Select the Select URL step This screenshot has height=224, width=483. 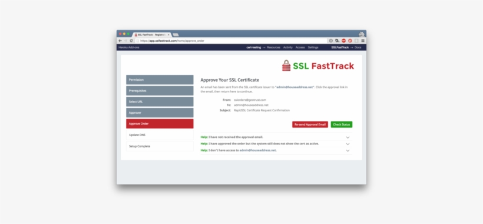(160, 101)
